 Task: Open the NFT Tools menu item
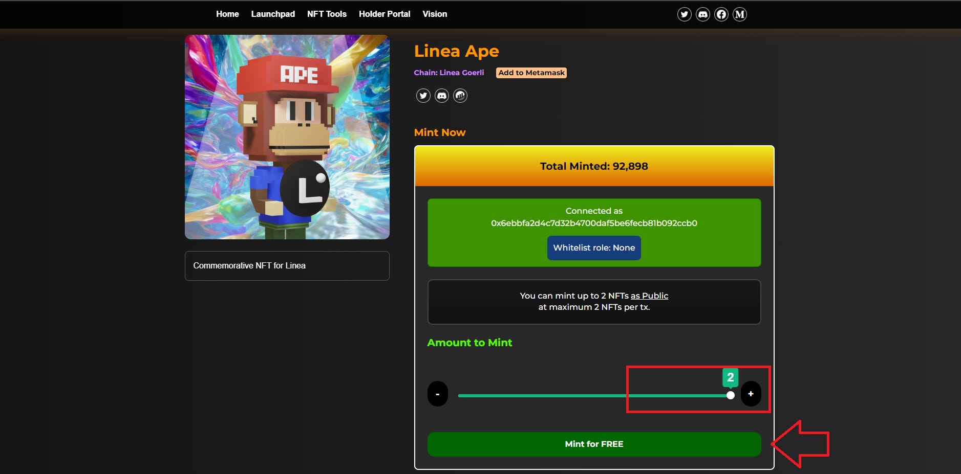click(326, 14)
